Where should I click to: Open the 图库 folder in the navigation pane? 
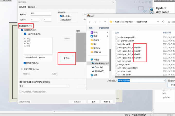(x=95, y=36)
